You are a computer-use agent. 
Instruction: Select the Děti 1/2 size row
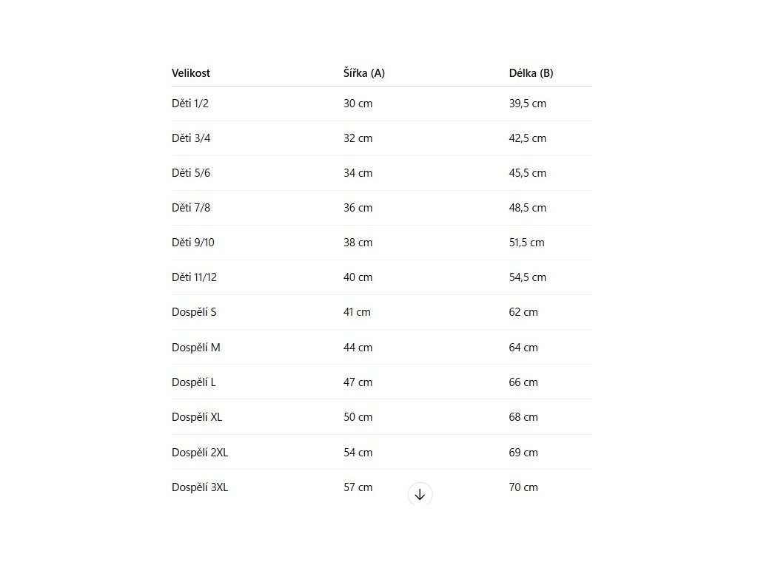coord(190,104)
